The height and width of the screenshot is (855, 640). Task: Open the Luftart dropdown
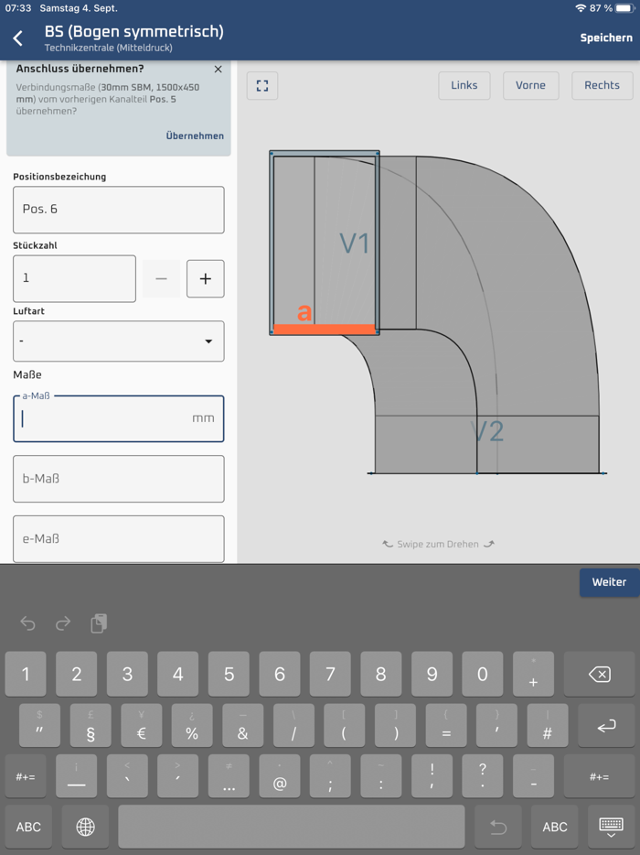[119, 341]
